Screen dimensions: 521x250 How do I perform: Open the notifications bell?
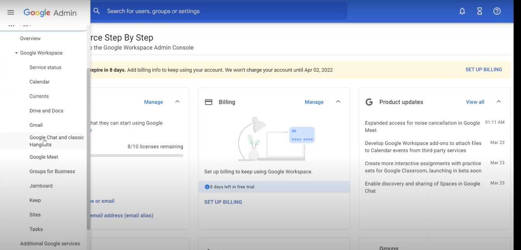click(462, 11)
